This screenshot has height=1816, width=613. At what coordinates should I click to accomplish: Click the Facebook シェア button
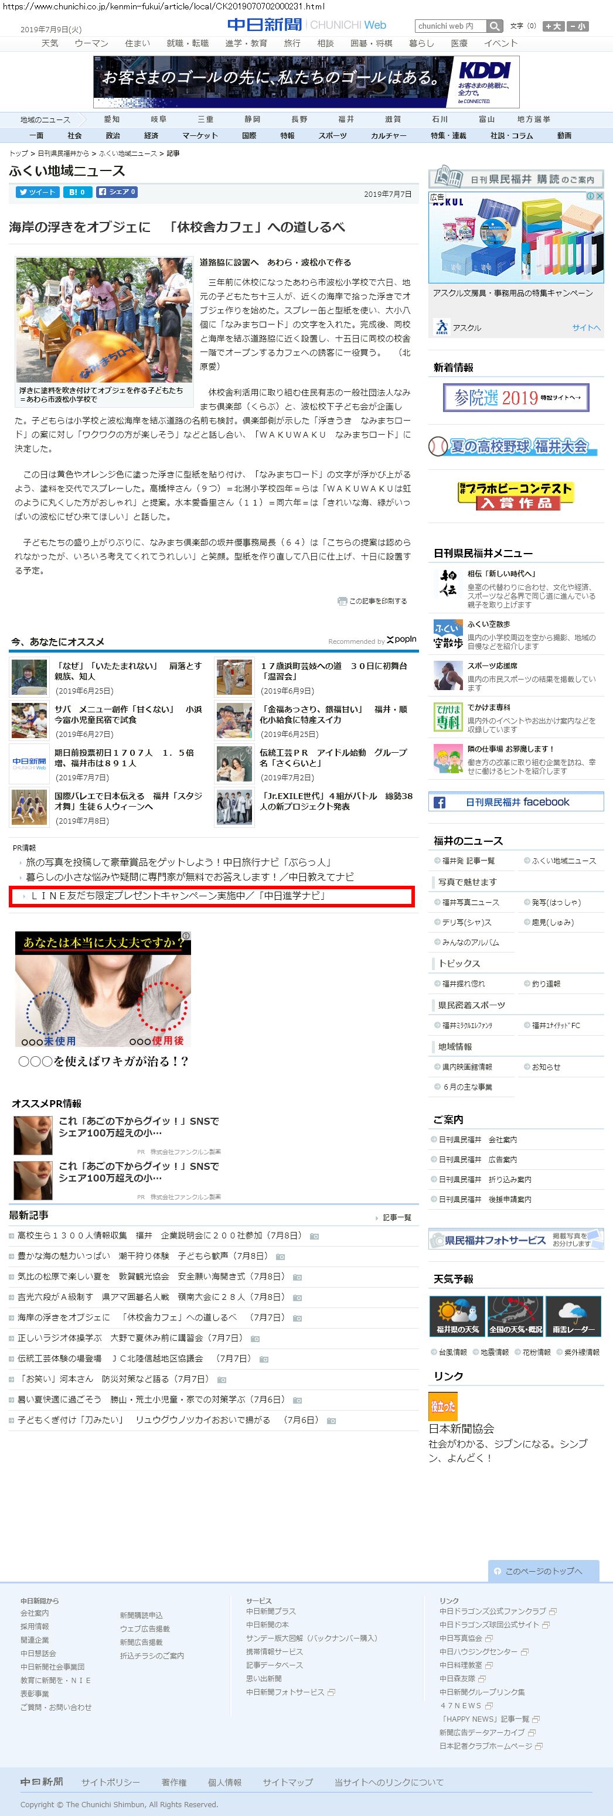pyautogui.click(x=117, y=192)
